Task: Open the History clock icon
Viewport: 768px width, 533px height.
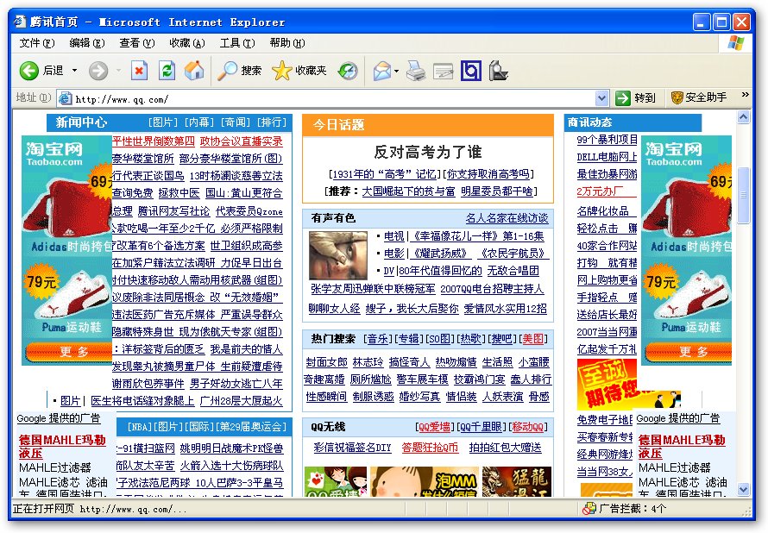Action: 349,72
